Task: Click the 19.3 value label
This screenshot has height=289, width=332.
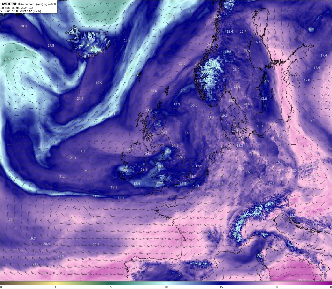Action: [x=311, y=121]
